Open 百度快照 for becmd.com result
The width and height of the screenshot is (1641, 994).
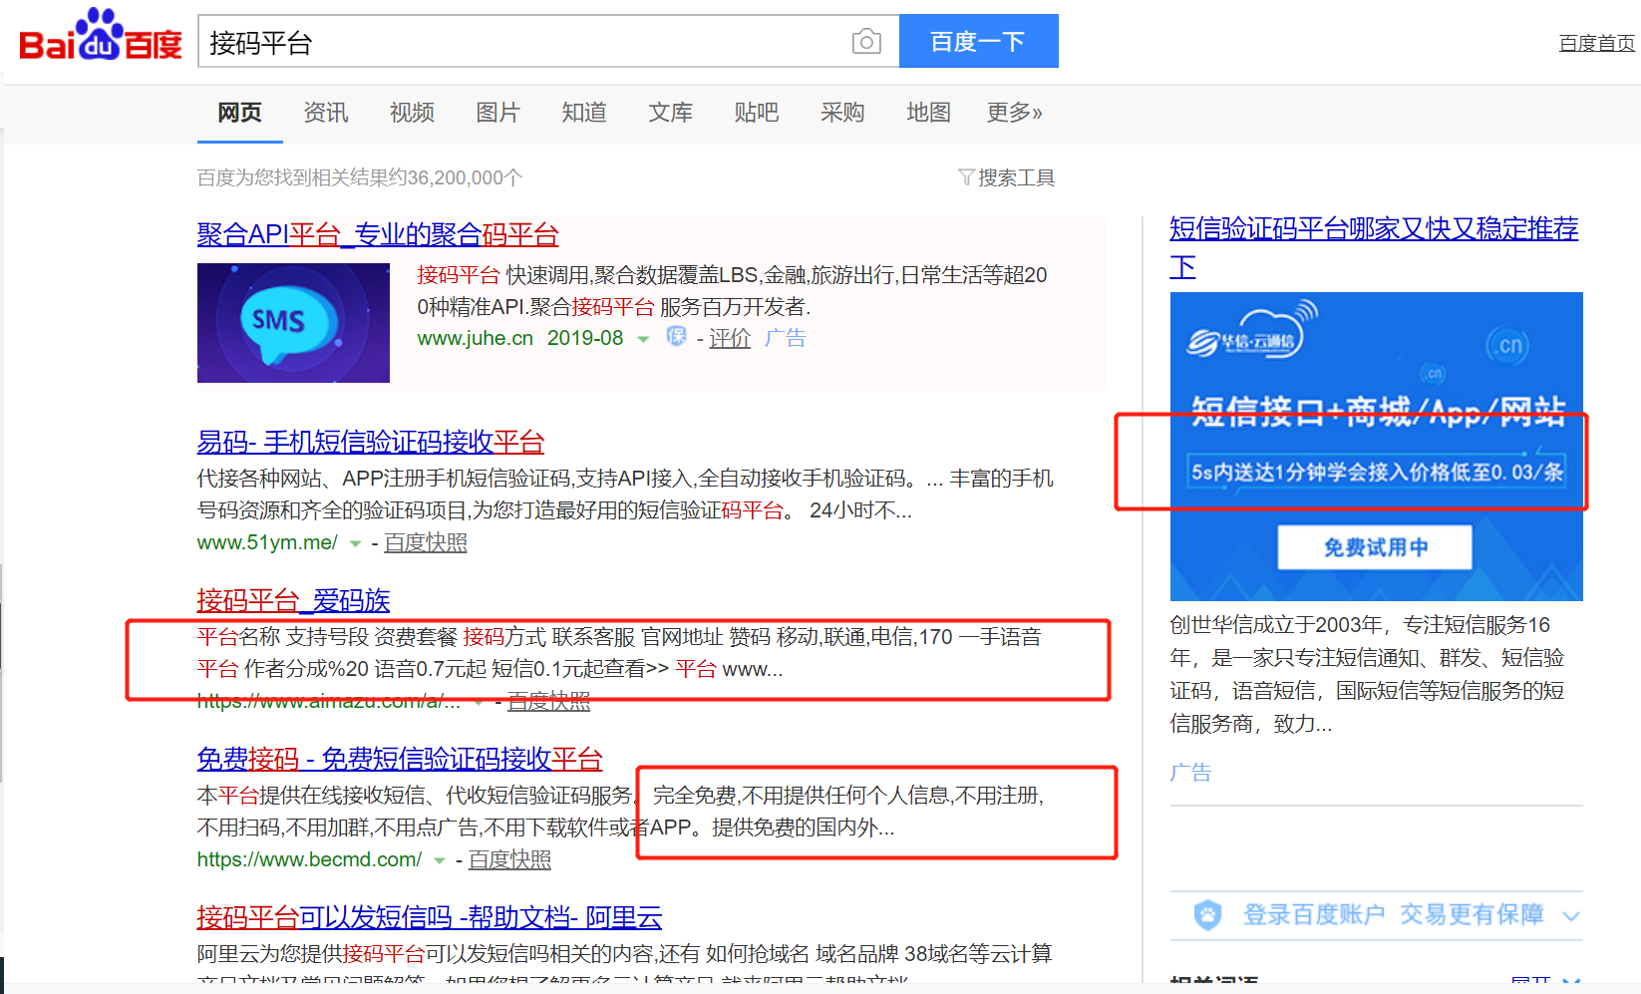[x=509, y=859]
